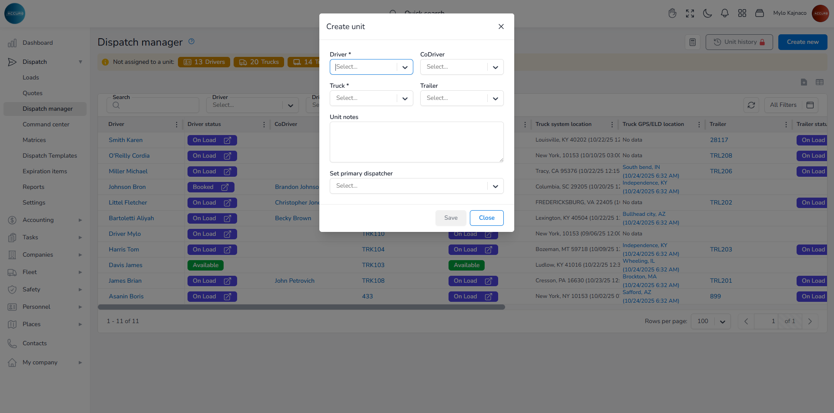Open external link icon for Smith Karen status
834x413 pixels.
point(227,140)
